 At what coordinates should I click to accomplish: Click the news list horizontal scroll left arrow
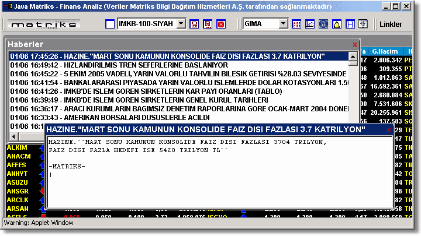(13, 137)
